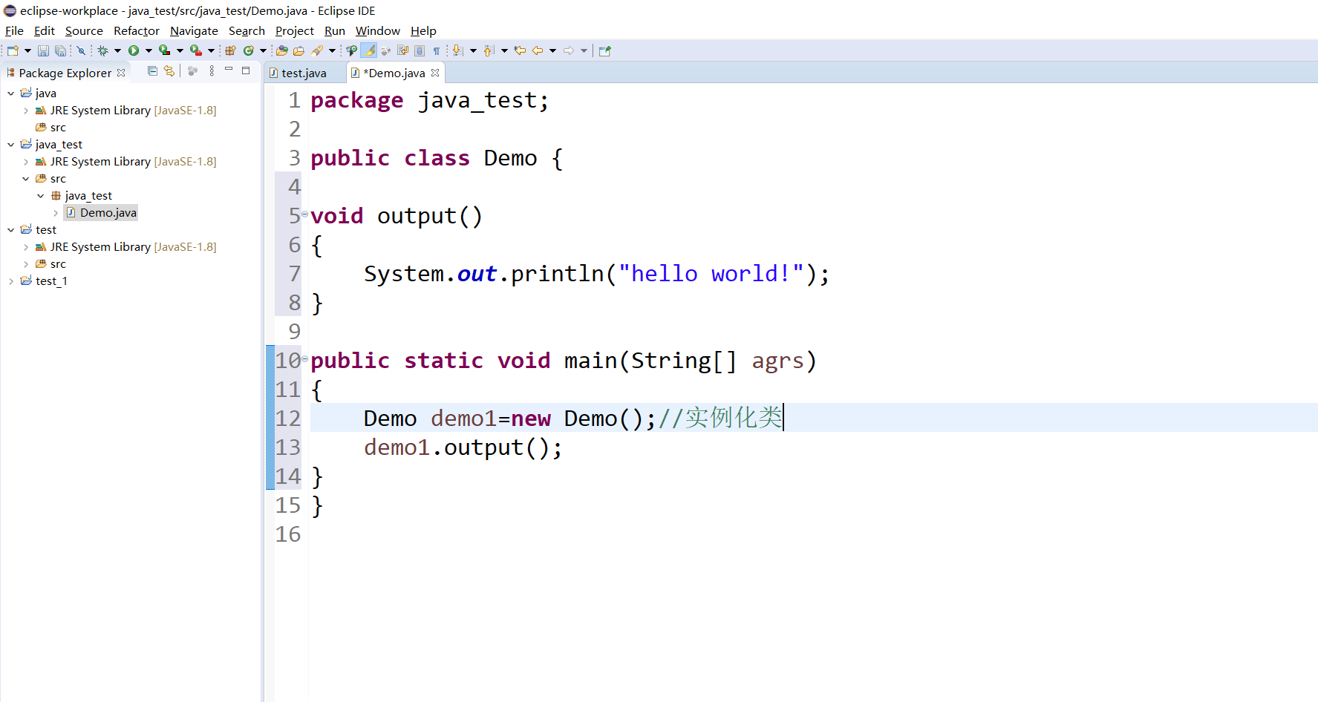Click the Save All icon

point(60,50)
